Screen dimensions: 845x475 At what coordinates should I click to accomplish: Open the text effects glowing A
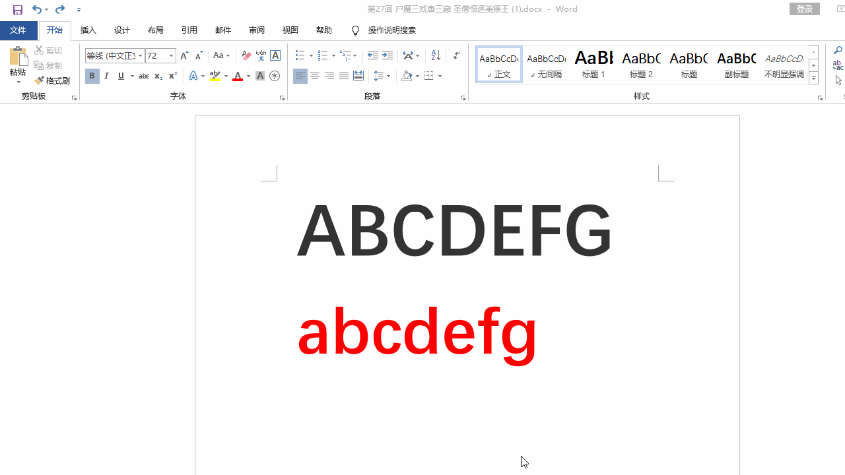[x=193, y=77]
